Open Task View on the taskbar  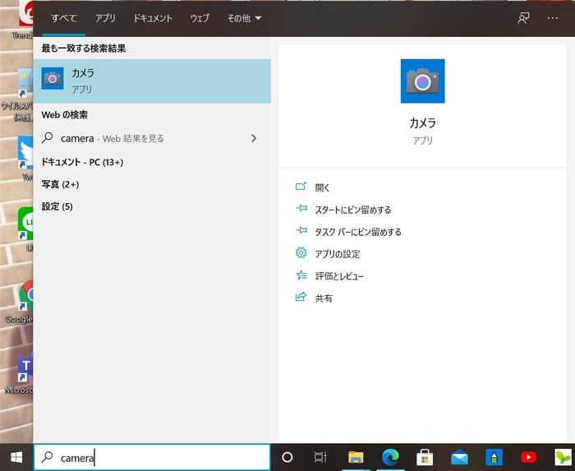click(320, 457)
